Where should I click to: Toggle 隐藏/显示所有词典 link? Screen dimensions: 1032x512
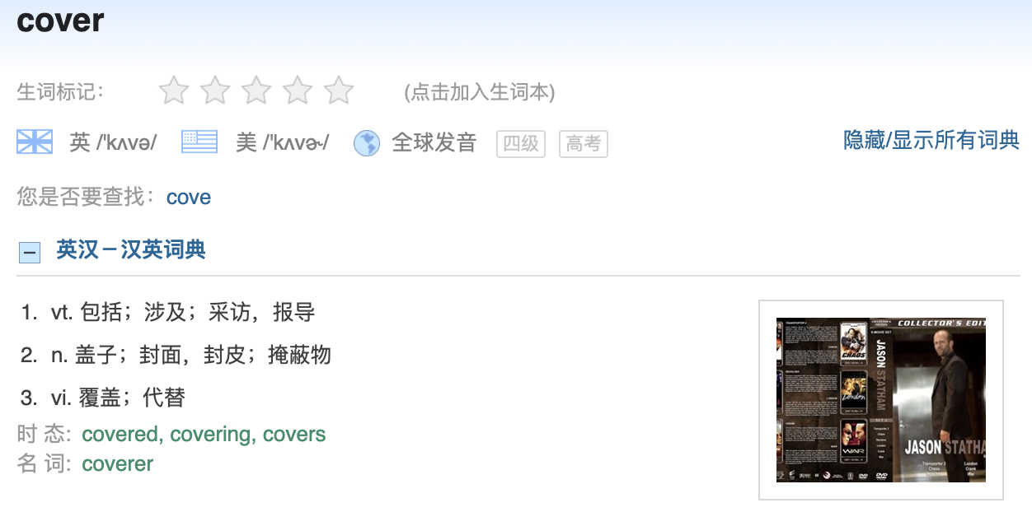(x=931, y=141)
